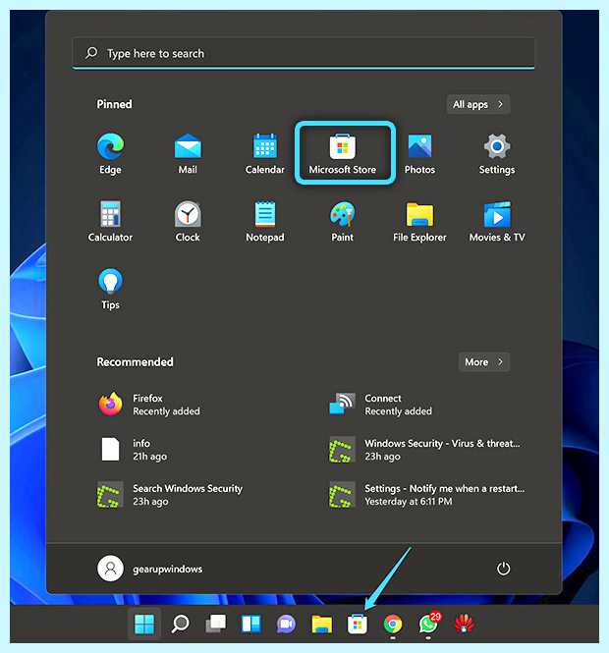Expand the All apps list
Viewport: 609px width, 653px height.
click(478, 104)
